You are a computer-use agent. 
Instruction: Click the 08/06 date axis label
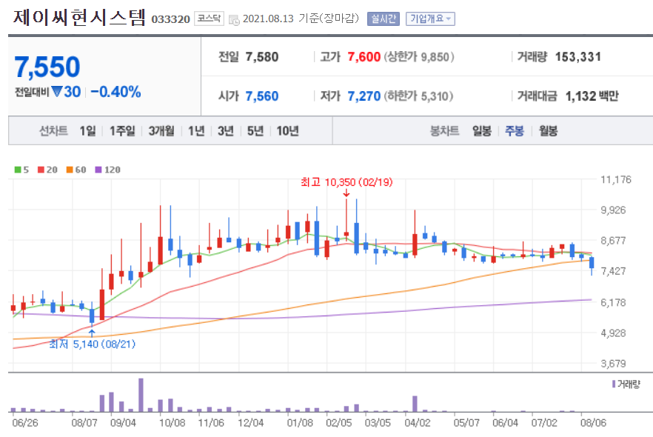coord(594,423)
